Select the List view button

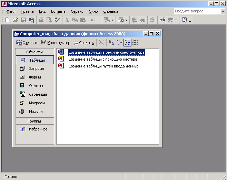[127, 42]
